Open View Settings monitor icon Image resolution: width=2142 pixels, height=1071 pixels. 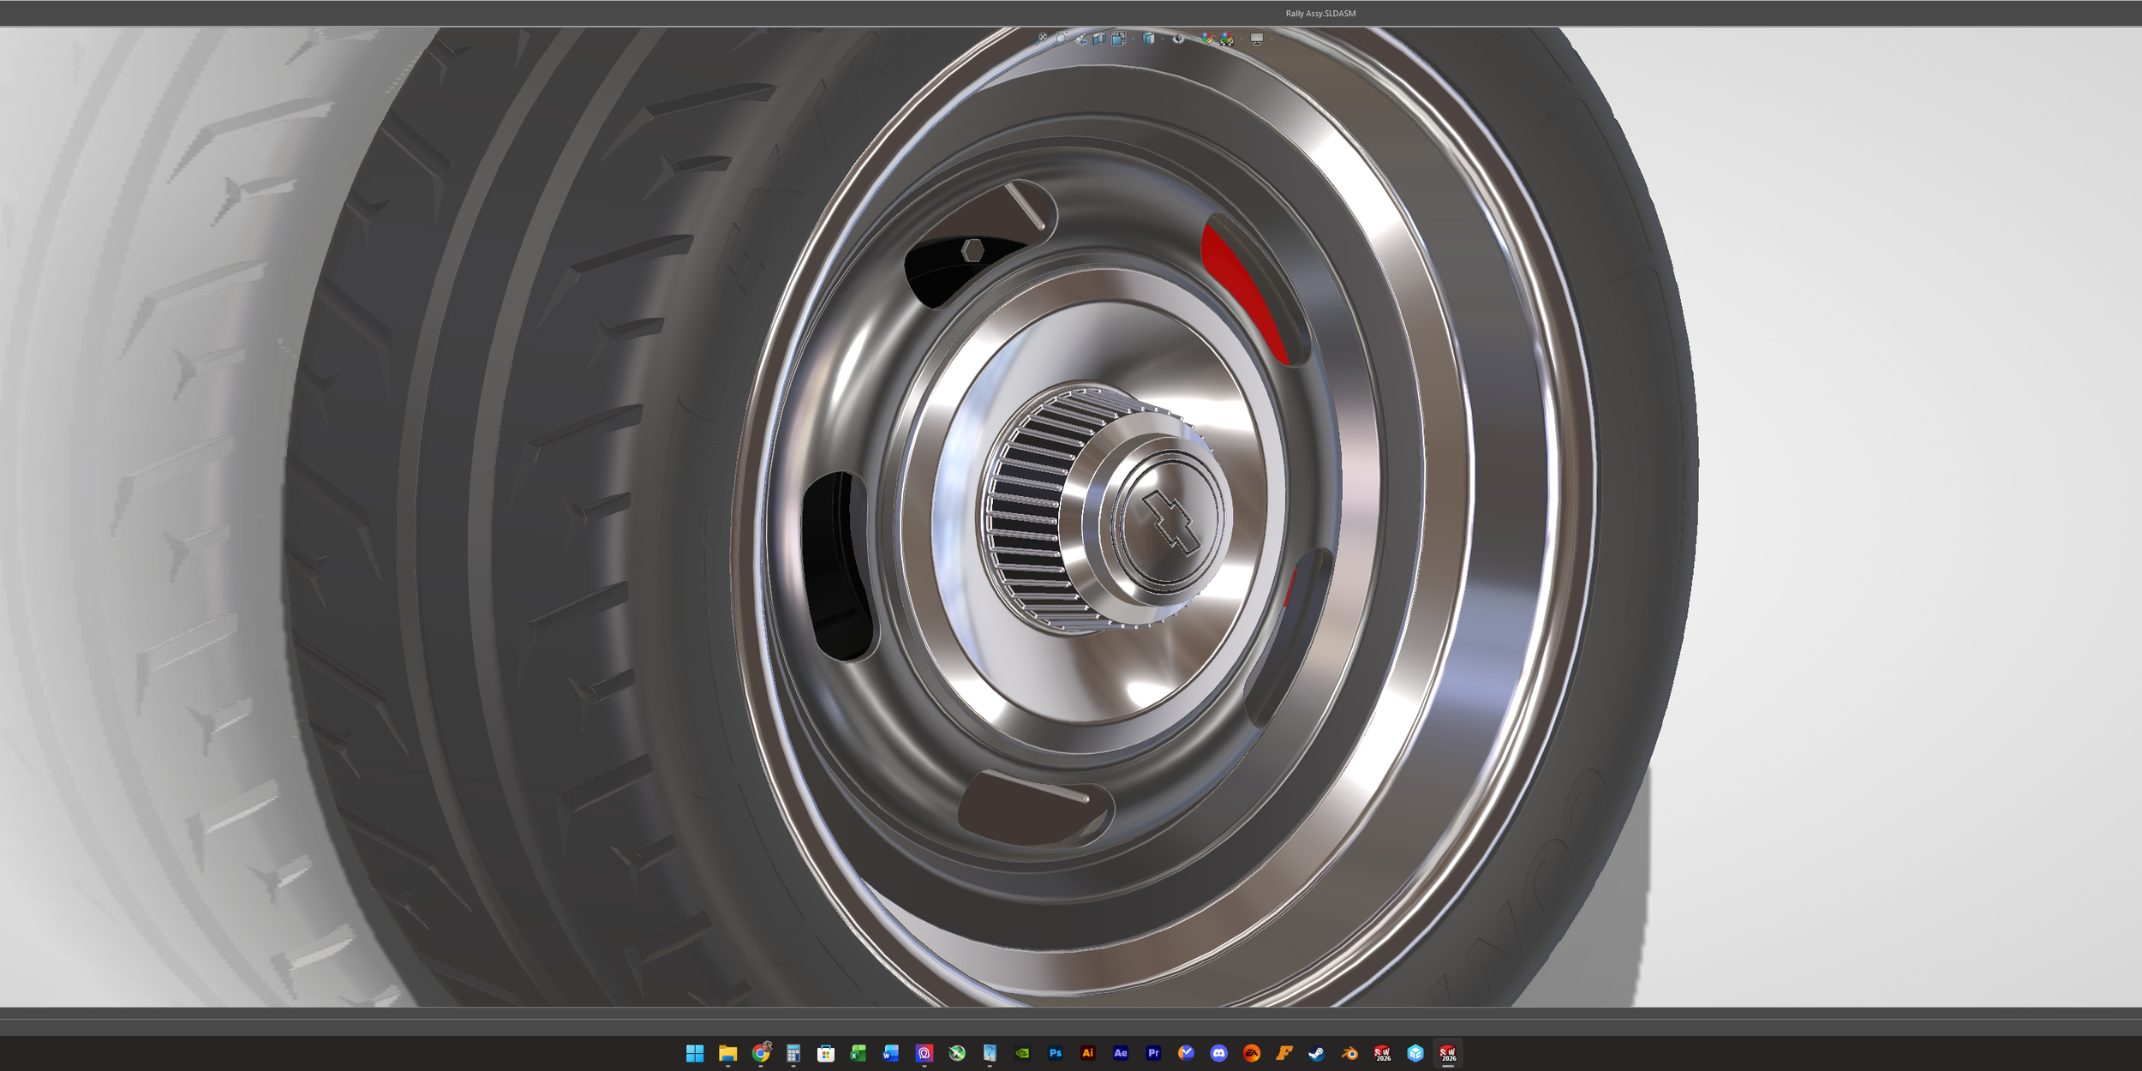pyautogui.click(x=1257, y=39)
